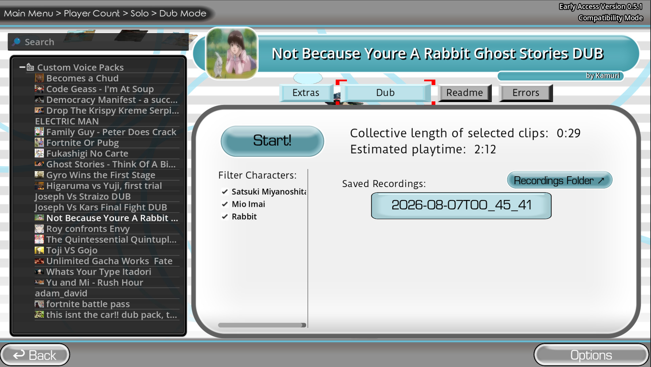This screenshot has width=651, height=367.
Task: Click the Roy confronts Envy icon
Action: pos(39,229)
